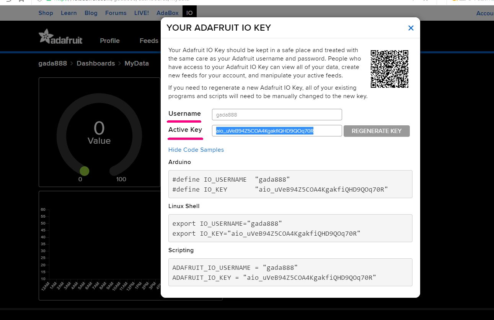Open the Shop link
The image size is (494, 320).
(x=46, y=13)
